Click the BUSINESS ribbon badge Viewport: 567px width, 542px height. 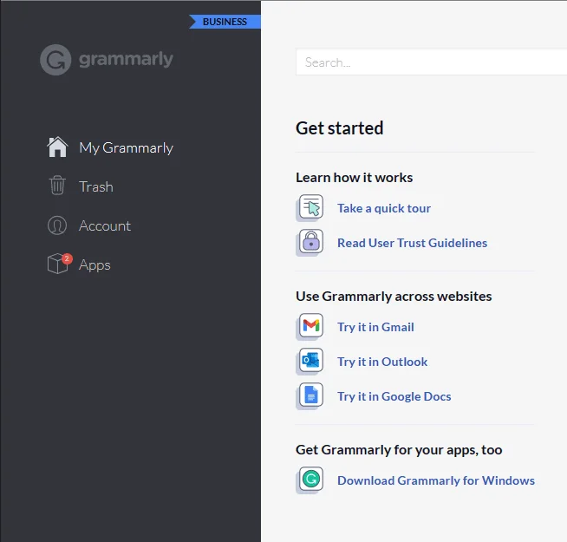tap(225, 22)
